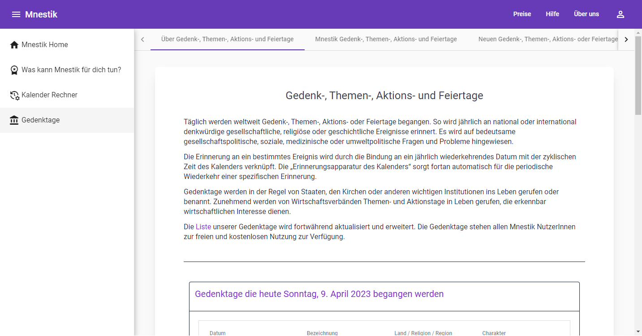Screen dimensions: 642x336
Task: Visit the 'Über uns' page
Action: pos(586,14)
